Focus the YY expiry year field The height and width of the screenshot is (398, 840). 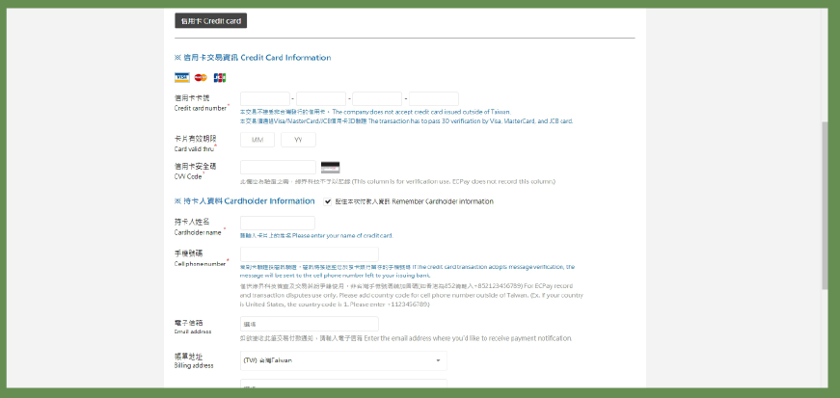(x=298, y=140)
